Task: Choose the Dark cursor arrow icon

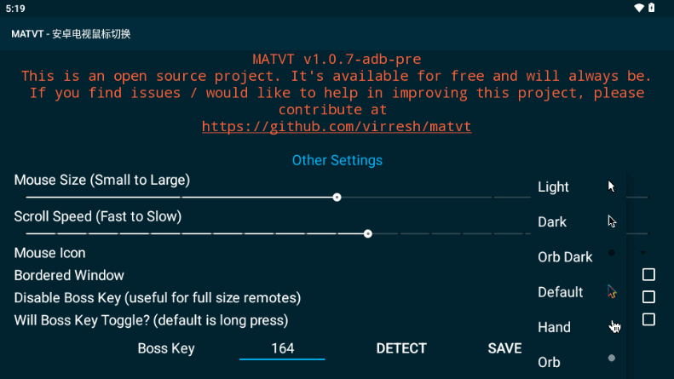Action: point(612,221)
